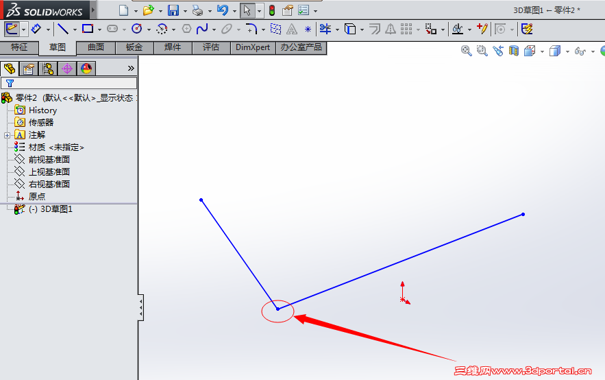Screen dimensions: 605x380
Task: Click the View Orientation cube icon
Action: [x=530, y=51]
